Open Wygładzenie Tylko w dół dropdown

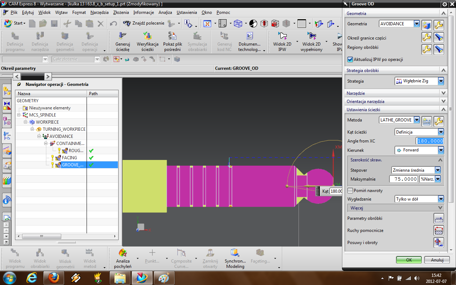tap(441, 199)
